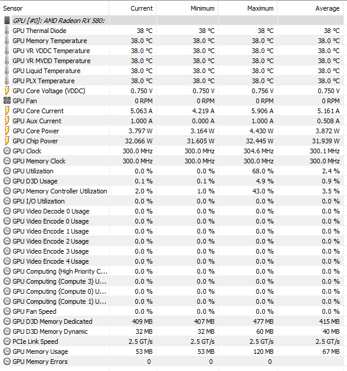Click the GPU chip icon beside AMD Radeon RX 580

tap(7, 21)
